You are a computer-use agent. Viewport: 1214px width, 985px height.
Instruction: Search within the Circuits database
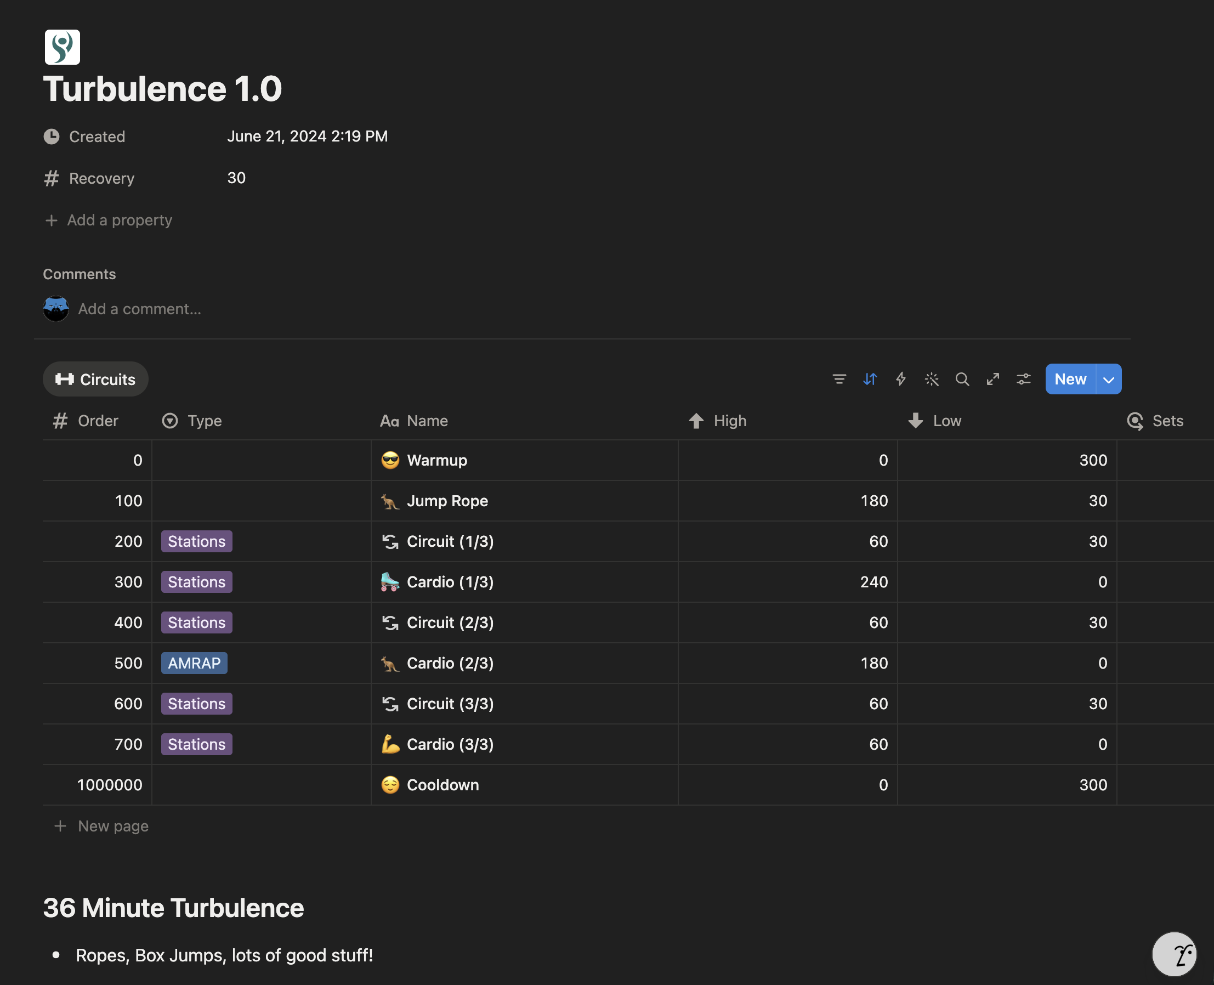tap(962, 379)
